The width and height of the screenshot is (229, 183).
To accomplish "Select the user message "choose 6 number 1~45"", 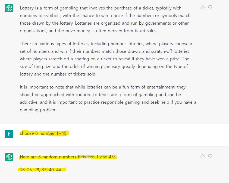I will click(x=43, y=133).
